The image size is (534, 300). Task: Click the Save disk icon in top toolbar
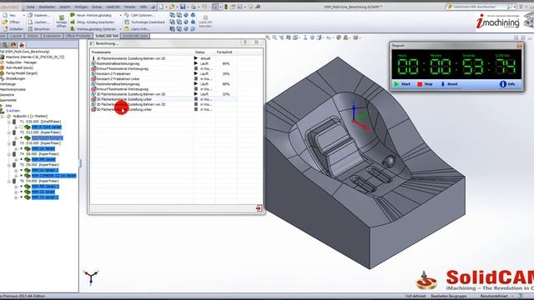pos(183,7)
